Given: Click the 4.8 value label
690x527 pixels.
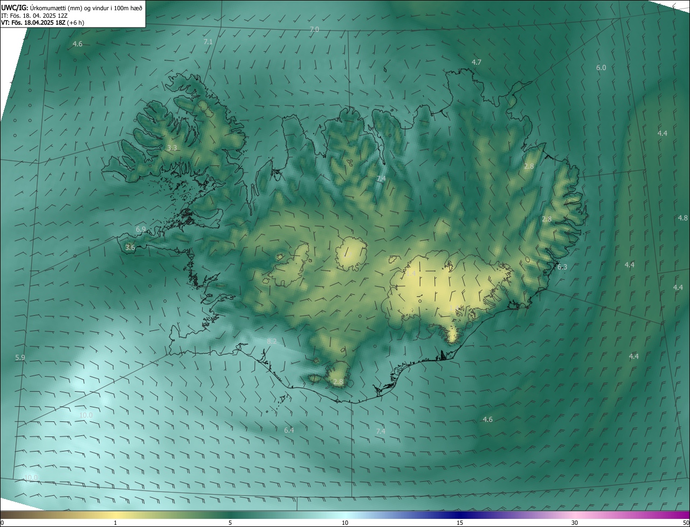Looking at the screenshot, I should tap(683, 218).
